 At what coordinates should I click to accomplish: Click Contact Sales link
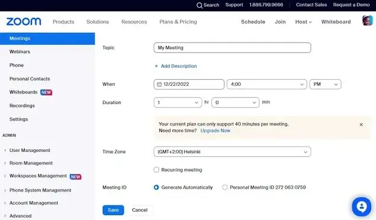(311, 5)
